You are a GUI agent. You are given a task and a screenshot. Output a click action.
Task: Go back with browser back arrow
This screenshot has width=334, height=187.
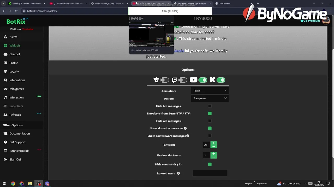pyautogui.click(x=4, y=11)
